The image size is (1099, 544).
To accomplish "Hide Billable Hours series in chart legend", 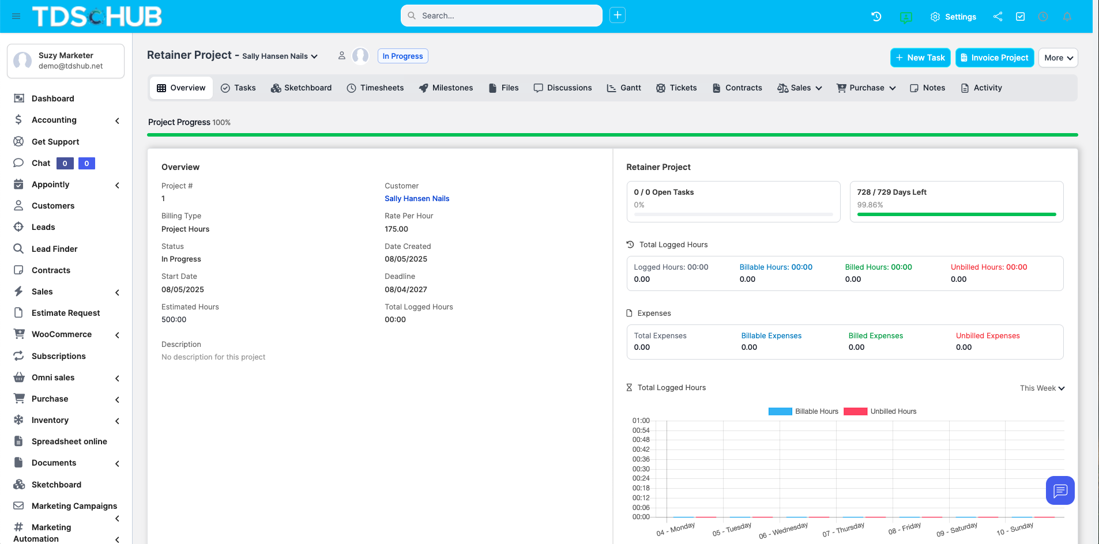I will (x=803, y=411).
